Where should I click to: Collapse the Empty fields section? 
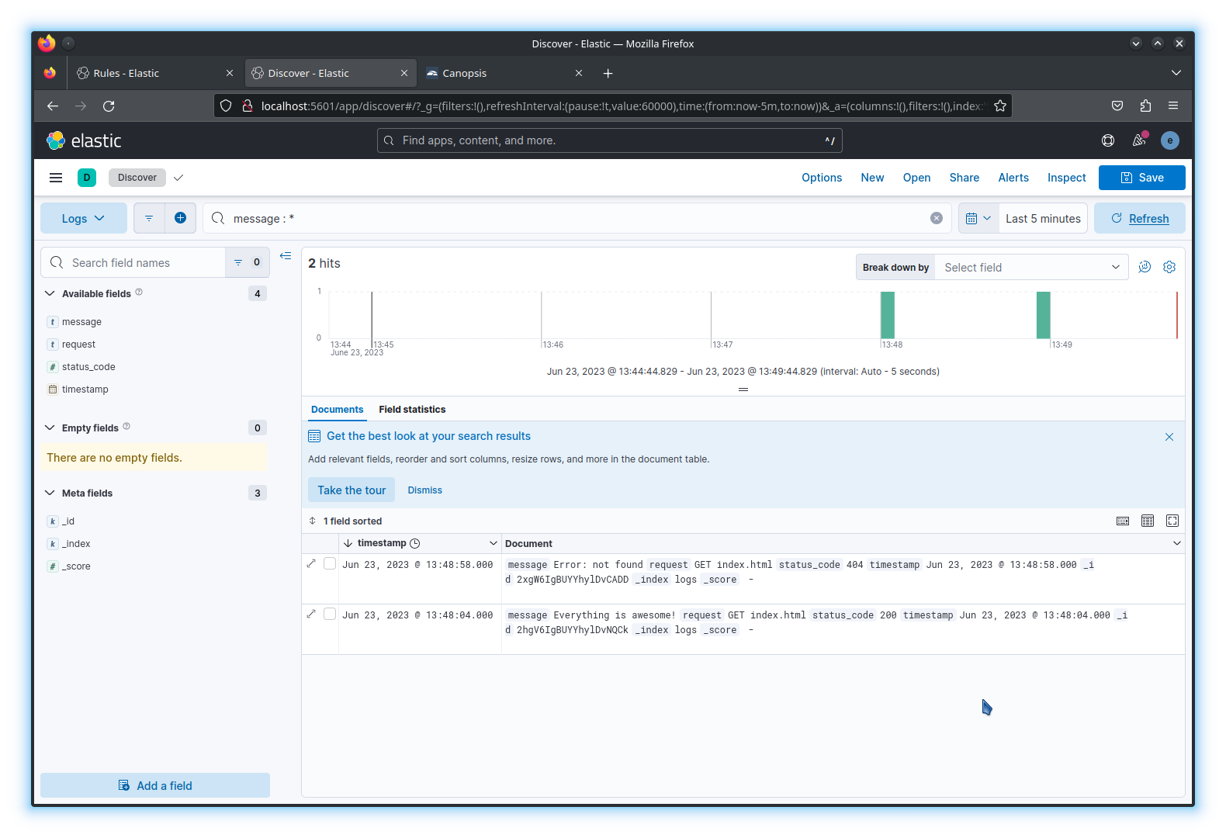(x=50, y=428)
